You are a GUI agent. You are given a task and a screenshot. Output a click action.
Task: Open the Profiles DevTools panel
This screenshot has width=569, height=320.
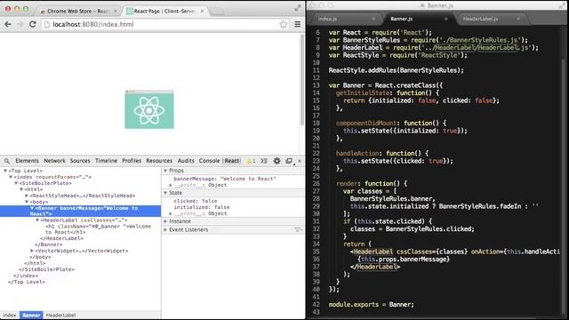[132, 161]
